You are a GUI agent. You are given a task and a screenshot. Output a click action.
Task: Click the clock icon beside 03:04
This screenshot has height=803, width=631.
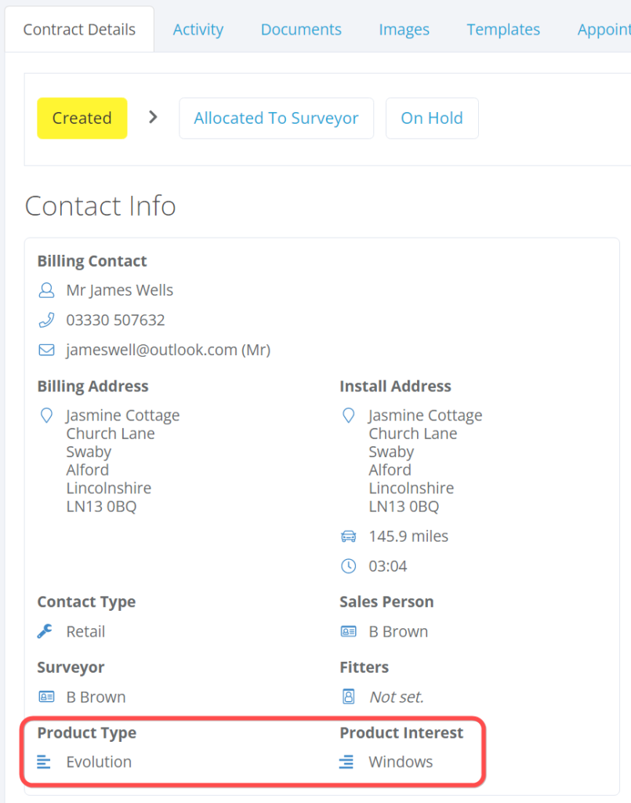point(349,566)
